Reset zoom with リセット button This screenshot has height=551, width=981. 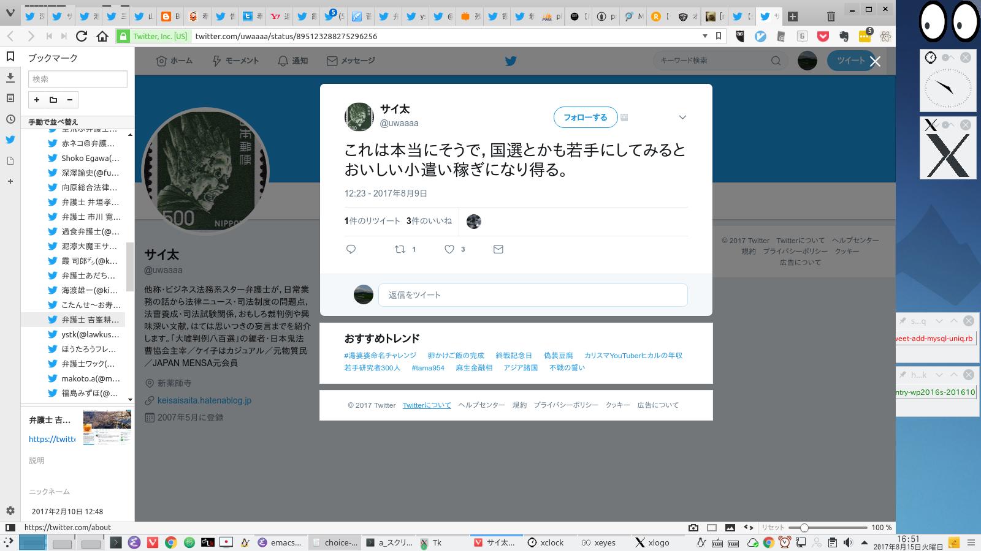tap(773, 527)
